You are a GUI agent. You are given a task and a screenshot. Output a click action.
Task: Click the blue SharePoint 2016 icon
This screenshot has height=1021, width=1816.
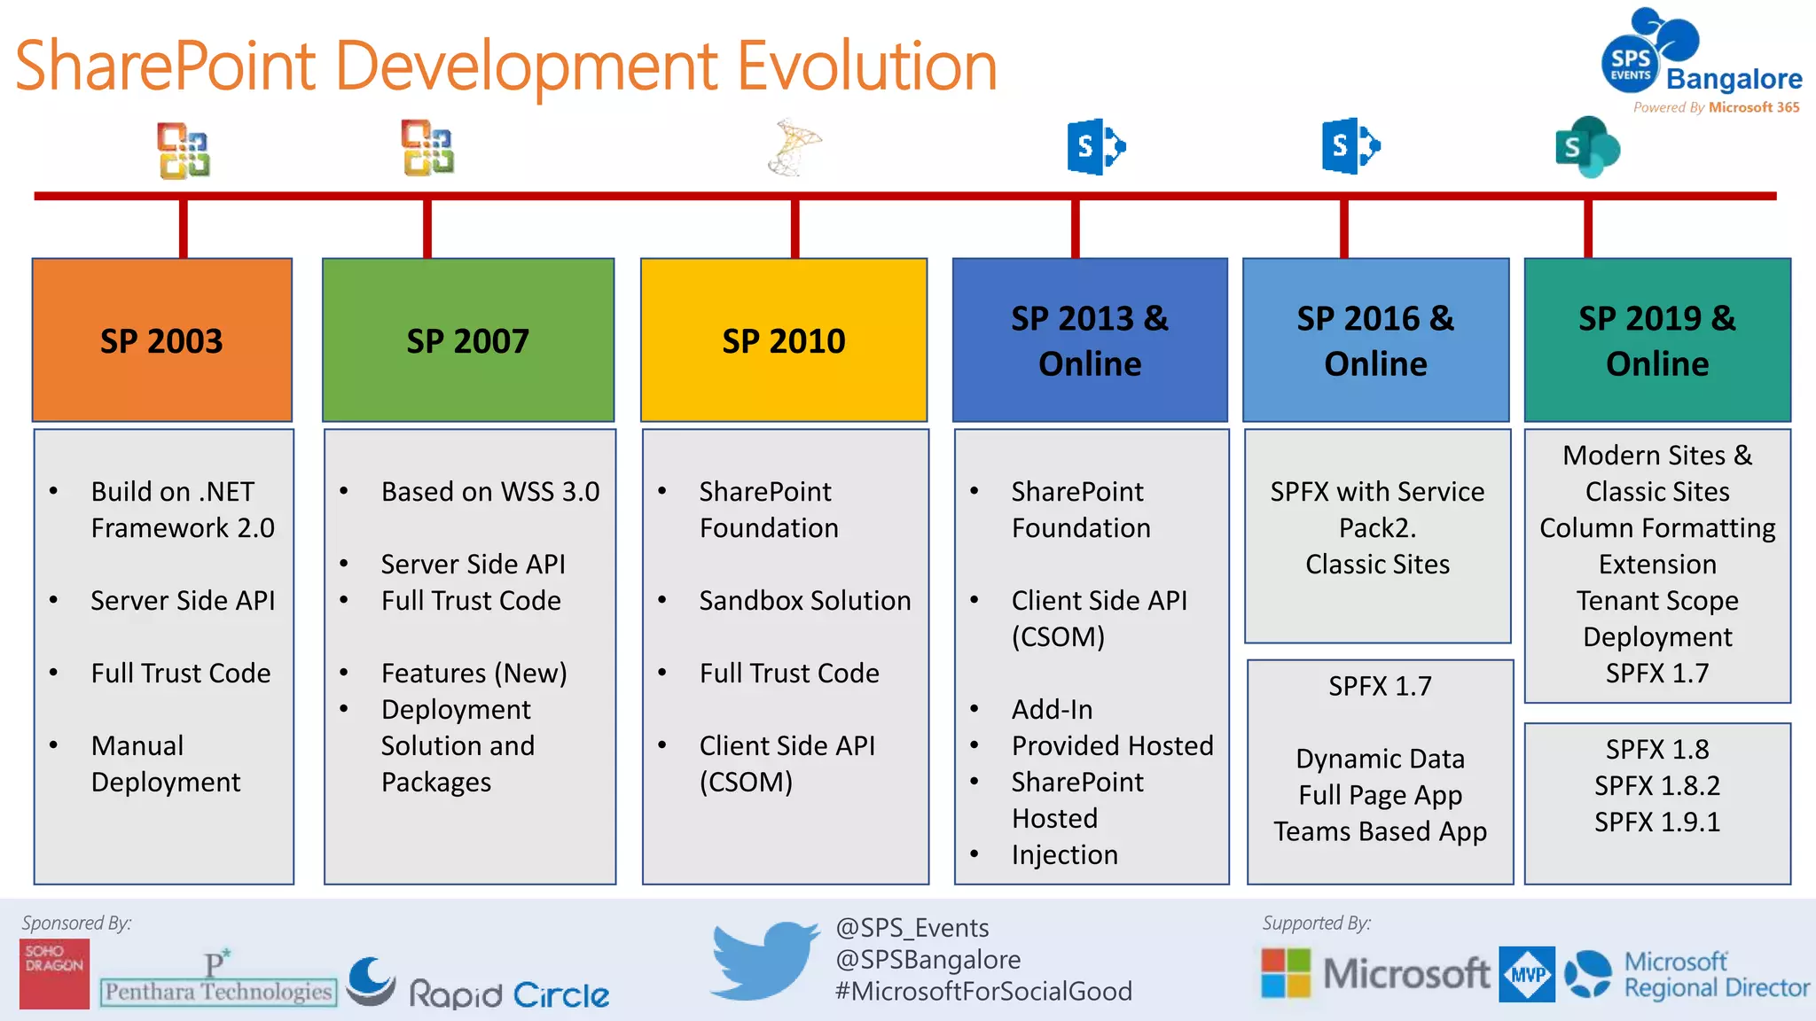point(1350,145)
